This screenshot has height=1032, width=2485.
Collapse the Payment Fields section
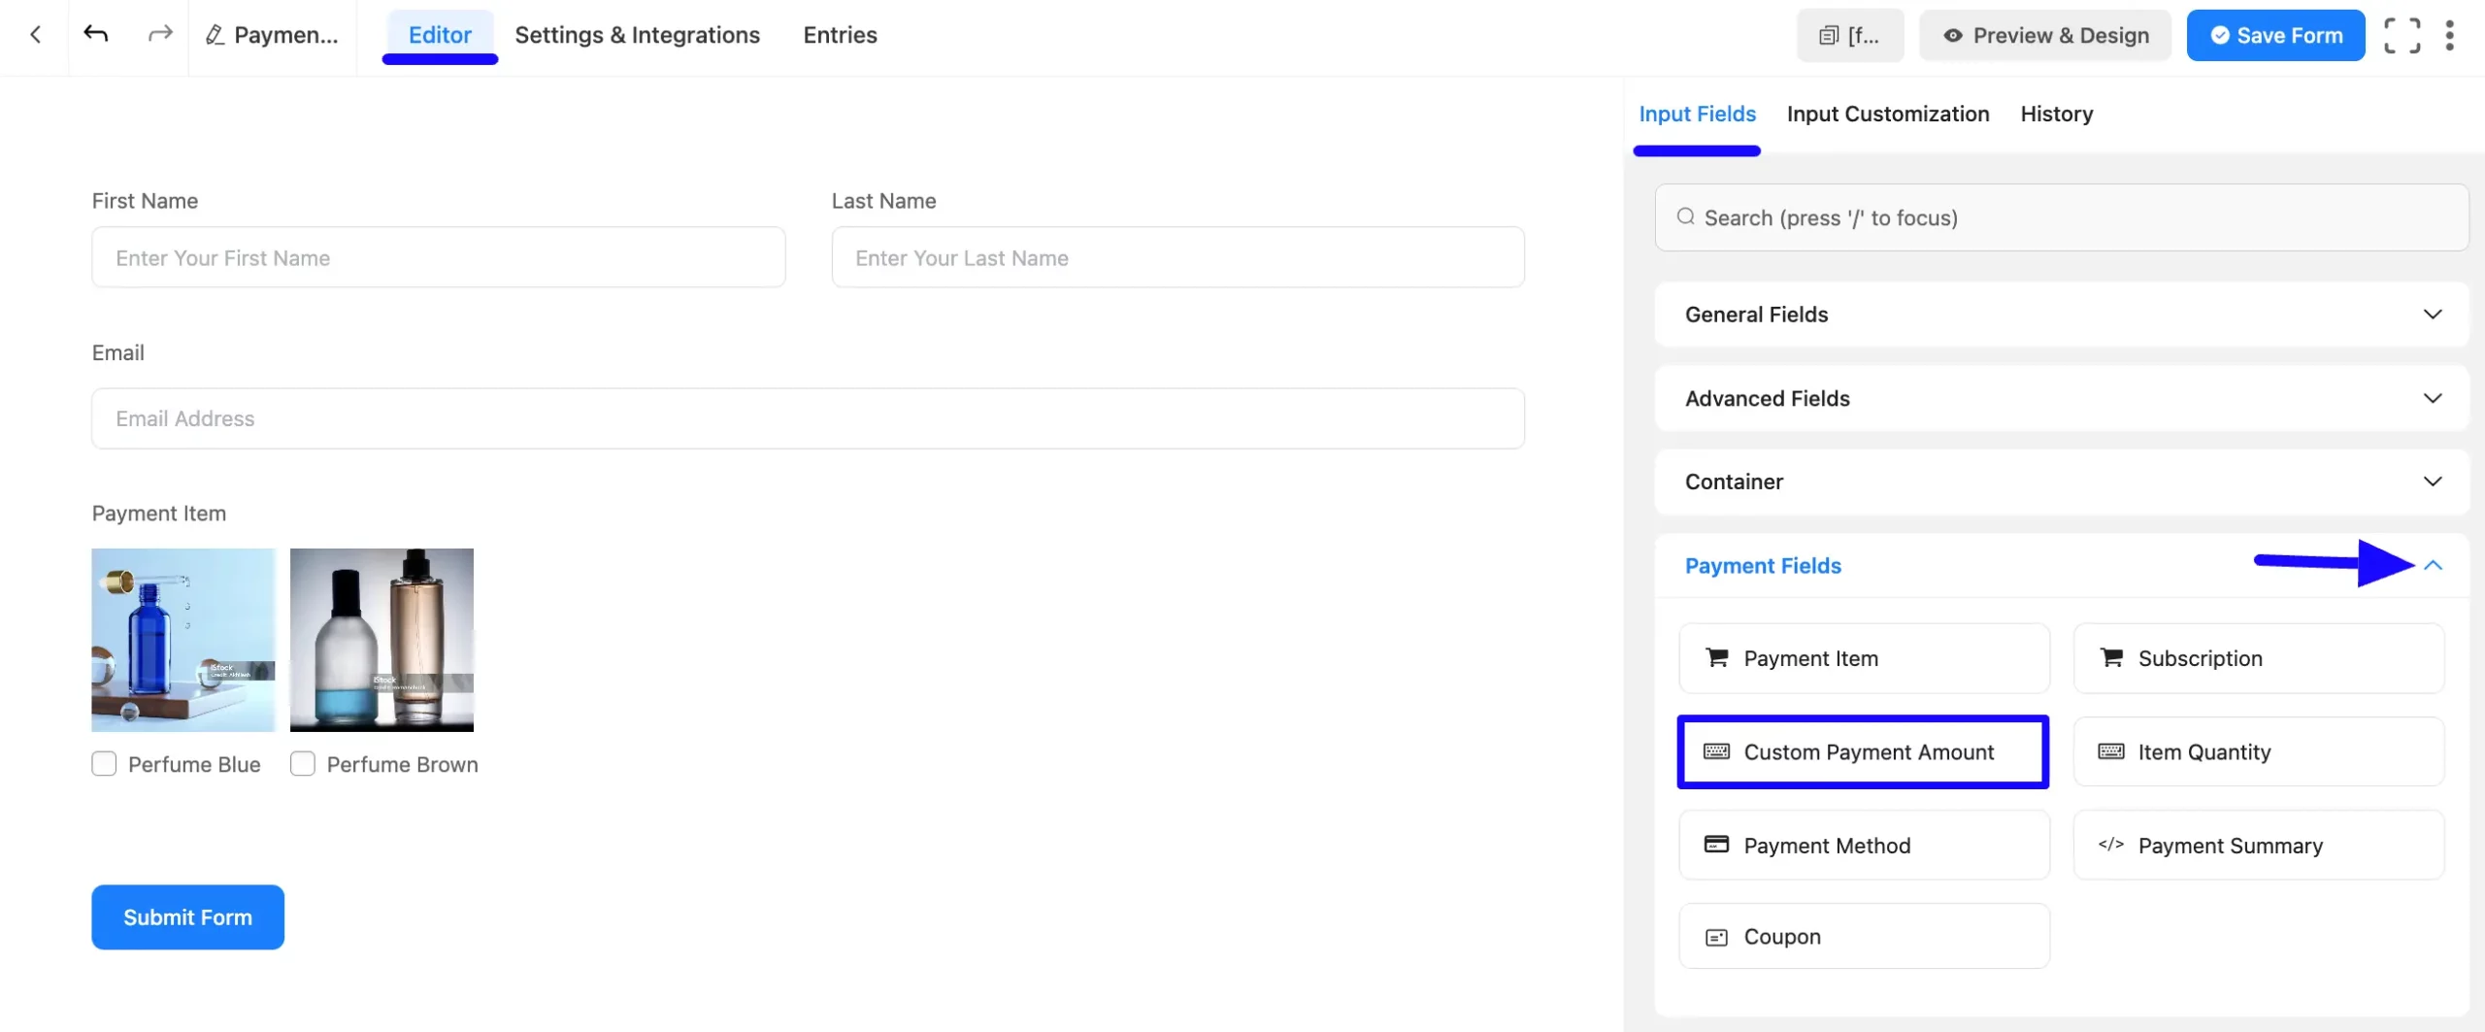2433,565
